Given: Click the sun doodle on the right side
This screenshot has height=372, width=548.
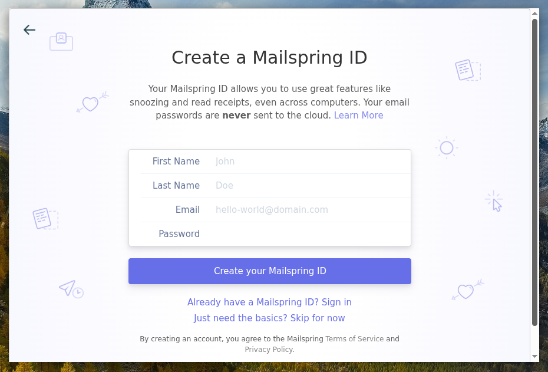Looking at the screenshot, I should tap(446, 148).
